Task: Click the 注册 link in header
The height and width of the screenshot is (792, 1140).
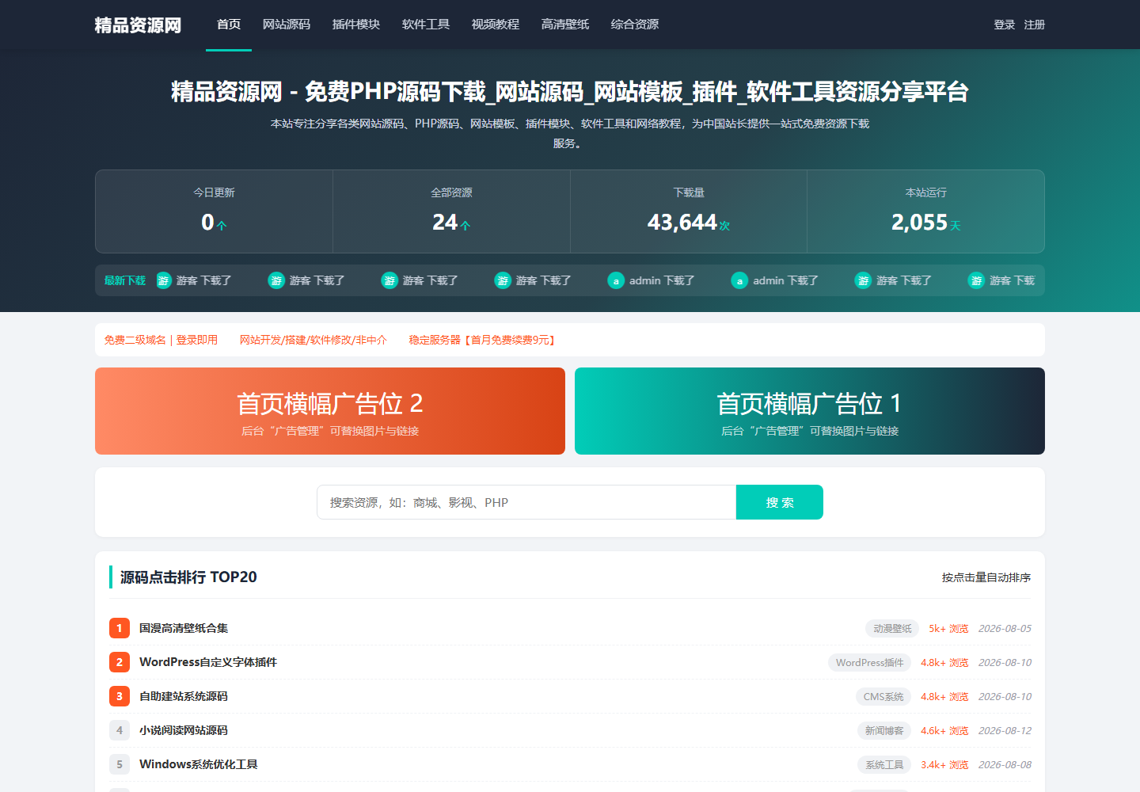Action: 1035,25
